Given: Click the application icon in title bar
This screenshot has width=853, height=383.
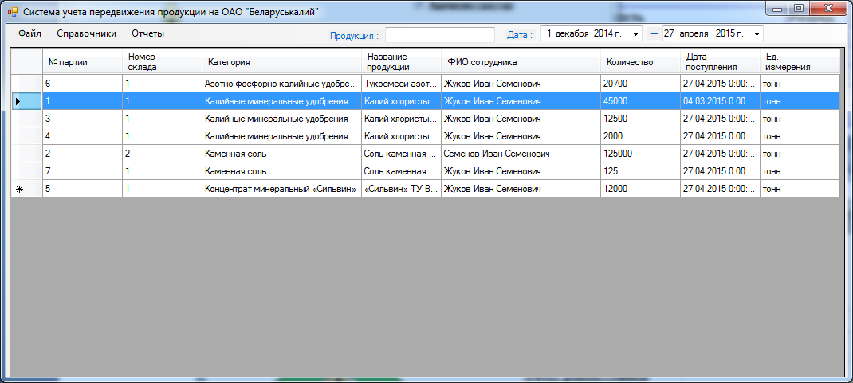Looking at the screenshot, I should (12, 11).
